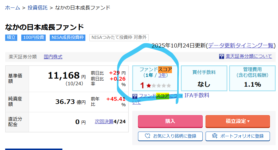The width and height of the screenshot is (278, 150).
Task: Open the 積立設定 dropdown button
Action: (237, 121)
